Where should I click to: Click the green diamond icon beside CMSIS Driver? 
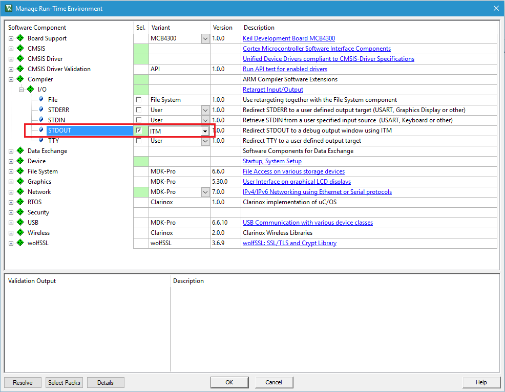pos(20,59)
